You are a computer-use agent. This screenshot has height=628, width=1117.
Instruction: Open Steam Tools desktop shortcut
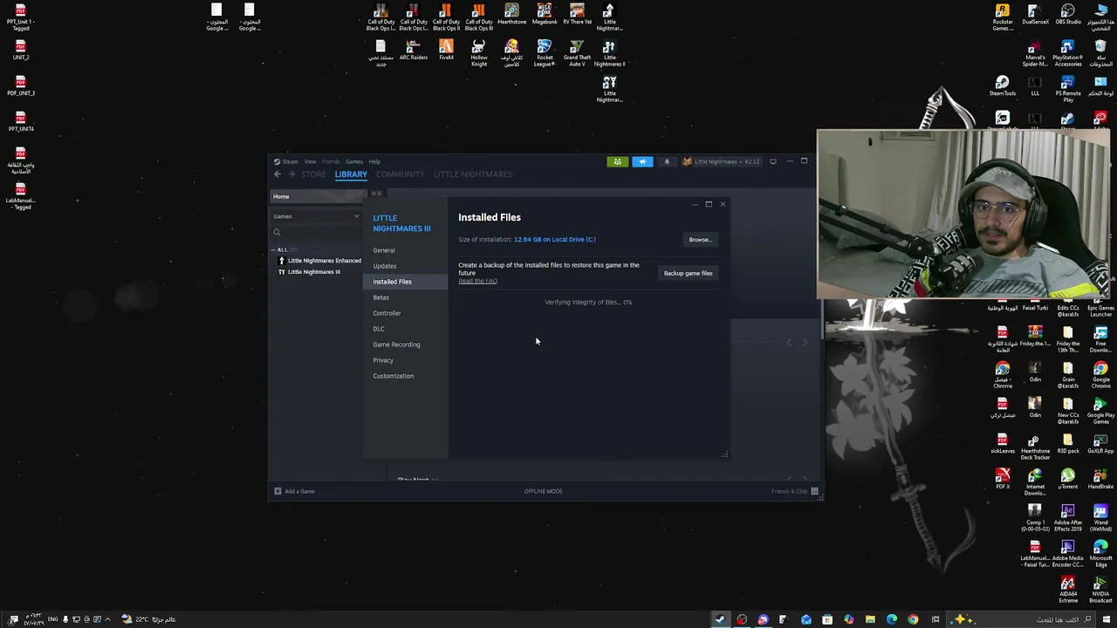[1003, 85]
